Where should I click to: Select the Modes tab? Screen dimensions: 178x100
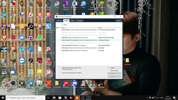point(66,21)
